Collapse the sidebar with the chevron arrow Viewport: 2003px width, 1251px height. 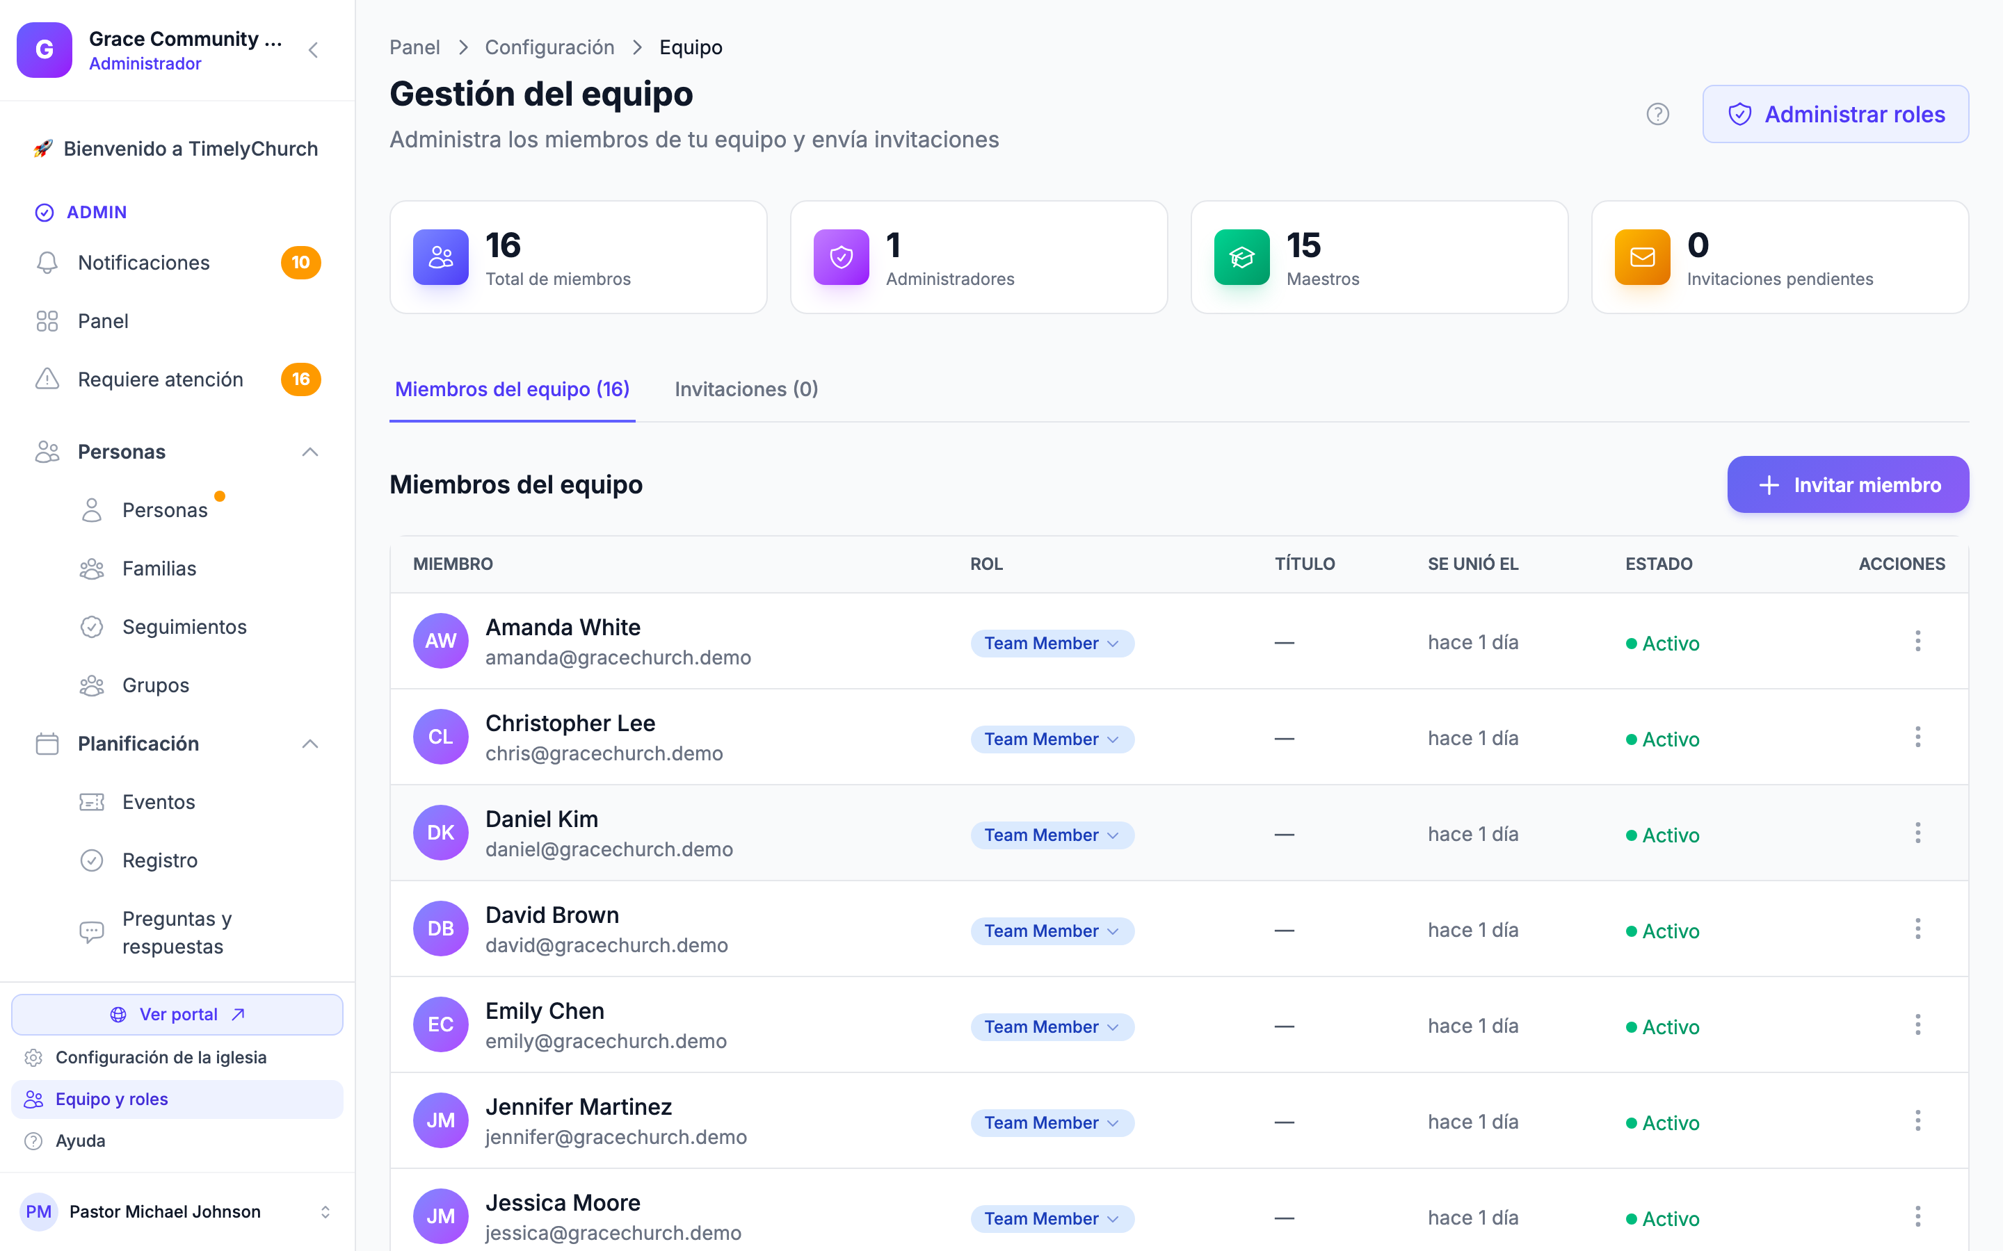point(314,51)
